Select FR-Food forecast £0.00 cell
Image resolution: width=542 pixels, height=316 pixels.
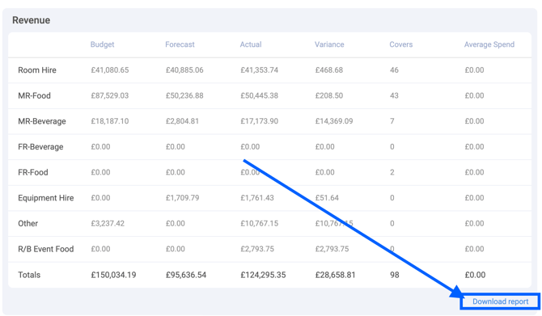click(176, 172)
